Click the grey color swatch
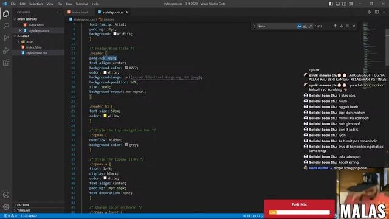Viewport: 389px width, 219px height. click(126, 144)
